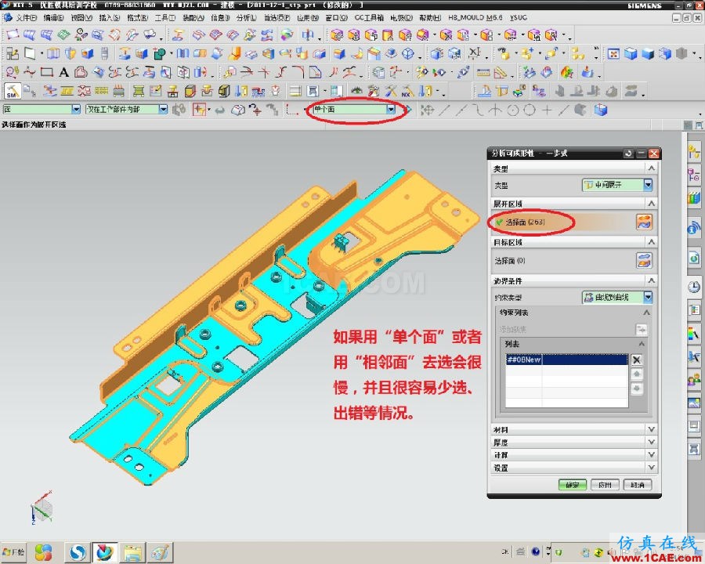The height and width of the screenshot is (564, 705).
Task: Click the rectangle sketch tool icon
Action: pos(47,72)
